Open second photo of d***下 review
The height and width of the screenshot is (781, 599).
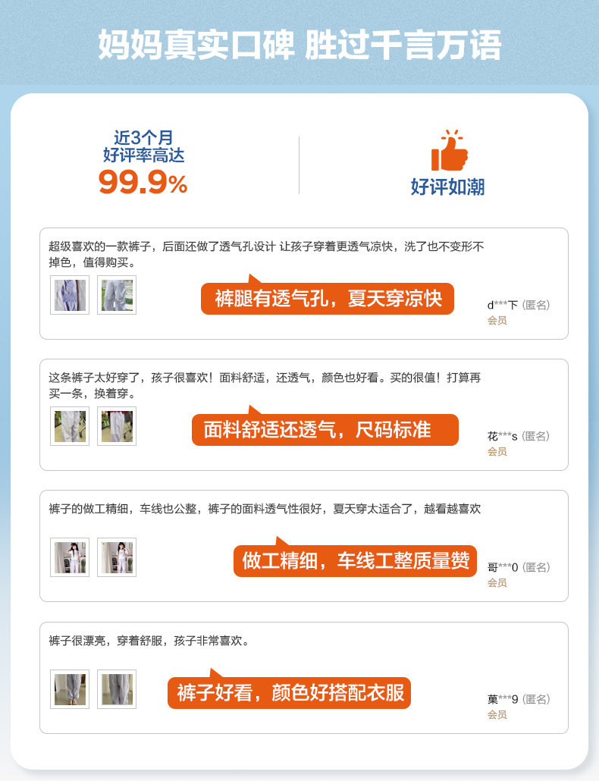(x=117, y=295)
